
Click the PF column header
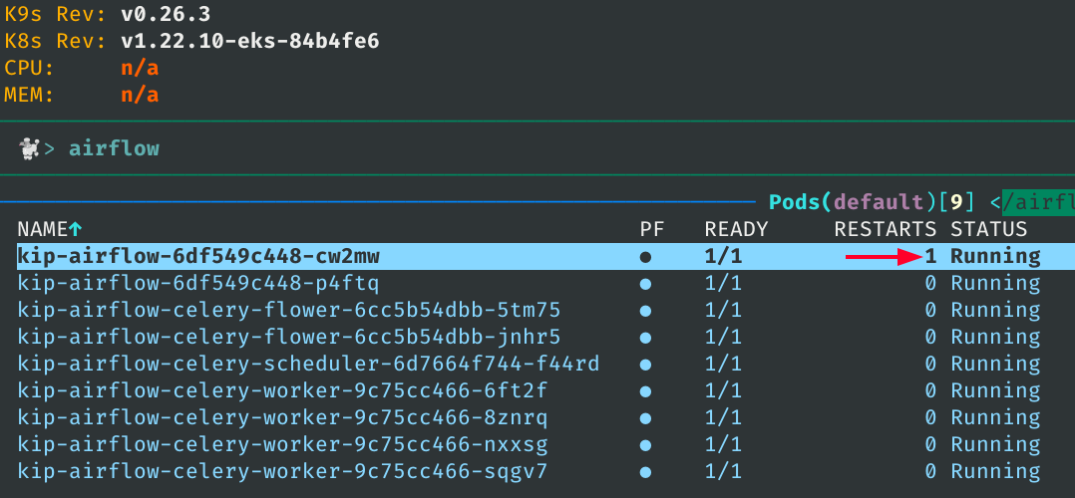pos(651,229)
